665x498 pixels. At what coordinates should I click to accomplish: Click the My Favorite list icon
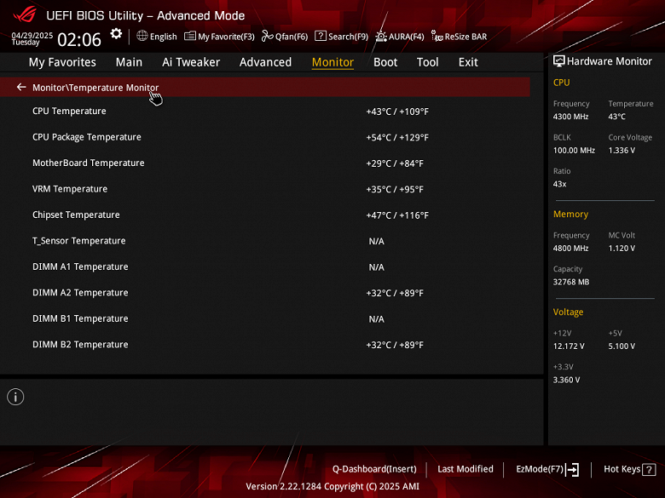pyautogui.click(x=189, y=36)
